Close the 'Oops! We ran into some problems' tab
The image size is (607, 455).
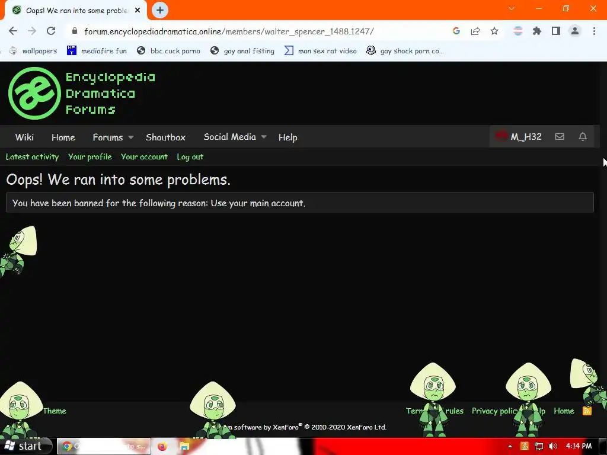(138, 11)
